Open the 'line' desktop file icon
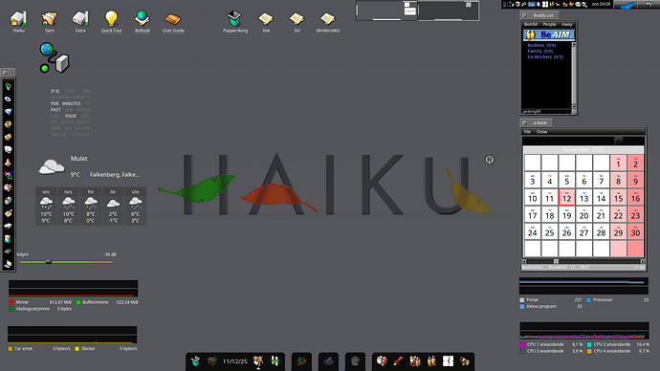The height and width of the screenshot is (371, 660). click(266, 18)
